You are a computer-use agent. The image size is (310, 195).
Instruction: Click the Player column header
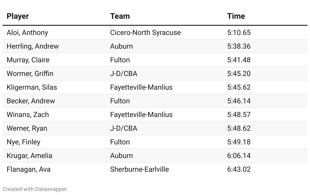pyautogui.click(x=18, y=16)
